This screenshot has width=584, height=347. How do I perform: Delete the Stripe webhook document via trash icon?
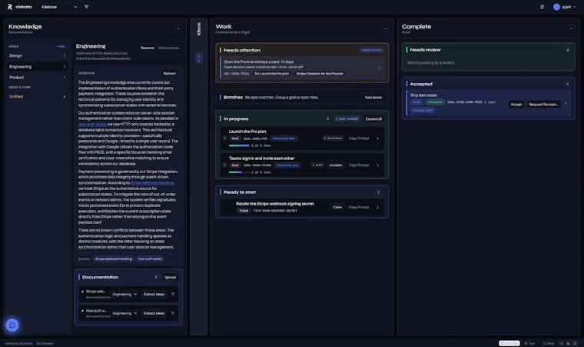pyautogui.click(x=173, y=294)
